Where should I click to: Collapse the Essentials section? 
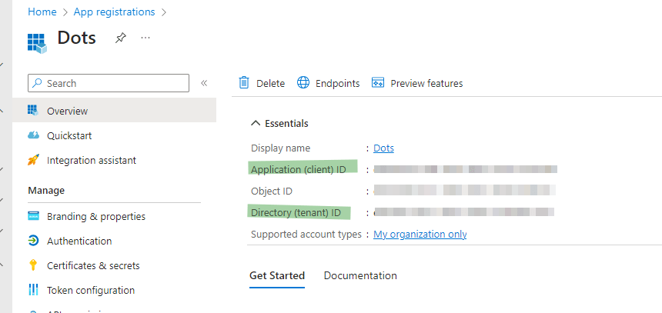pos(279,124)
